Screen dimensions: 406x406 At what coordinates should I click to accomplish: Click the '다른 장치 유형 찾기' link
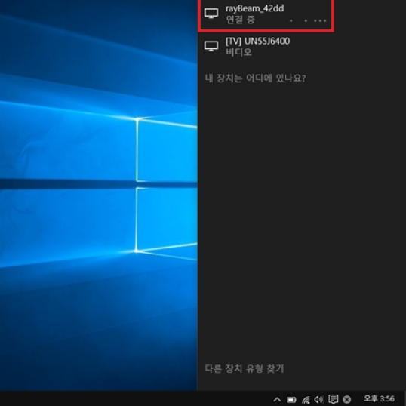pos(245,368)
